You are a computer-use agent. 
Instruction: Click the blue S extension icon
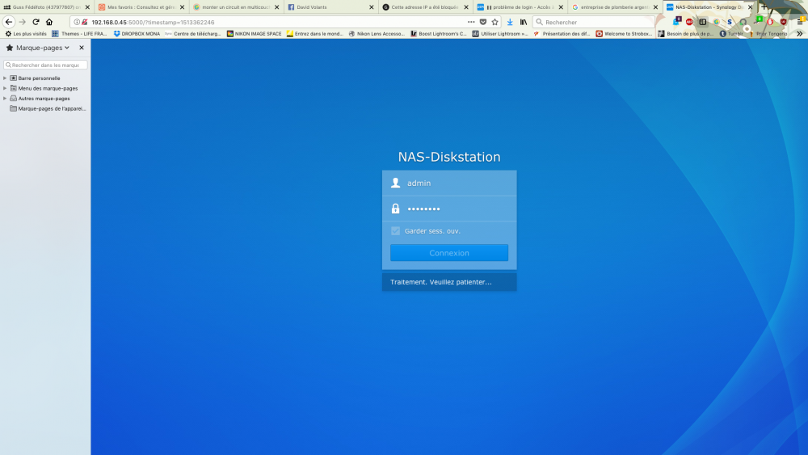(729, 22)
